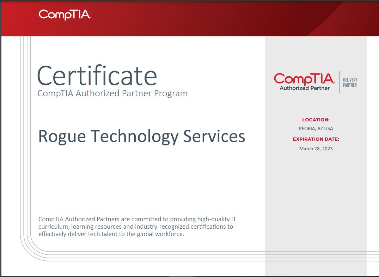The image size is (379, 277).
Task: Click the March 28, 2023 date
Action: pyautogui.click(x=316, y=149)
